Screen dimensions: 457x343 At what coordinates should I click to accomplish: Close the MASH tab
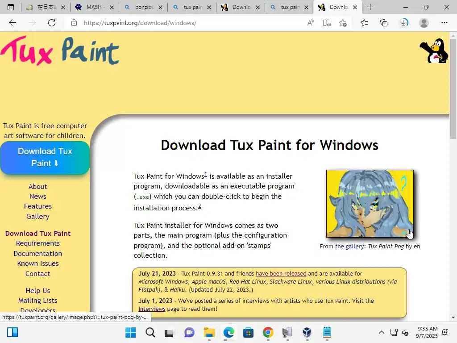point(112,7)
